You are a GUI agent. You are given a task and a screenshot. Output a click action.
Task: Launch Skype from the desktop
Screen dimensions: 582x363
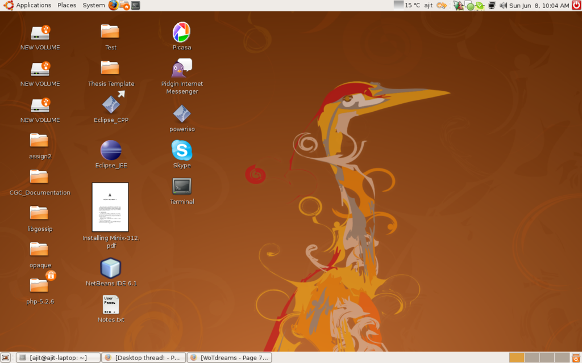tap(181, 150)
